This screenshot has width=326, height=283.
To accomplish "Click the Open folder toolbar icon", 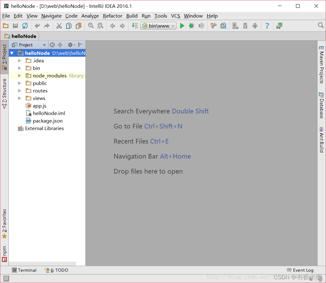I will click(6, 26).
